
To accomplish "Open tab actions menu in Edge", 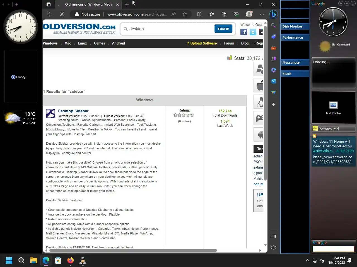I will (49, 4).
